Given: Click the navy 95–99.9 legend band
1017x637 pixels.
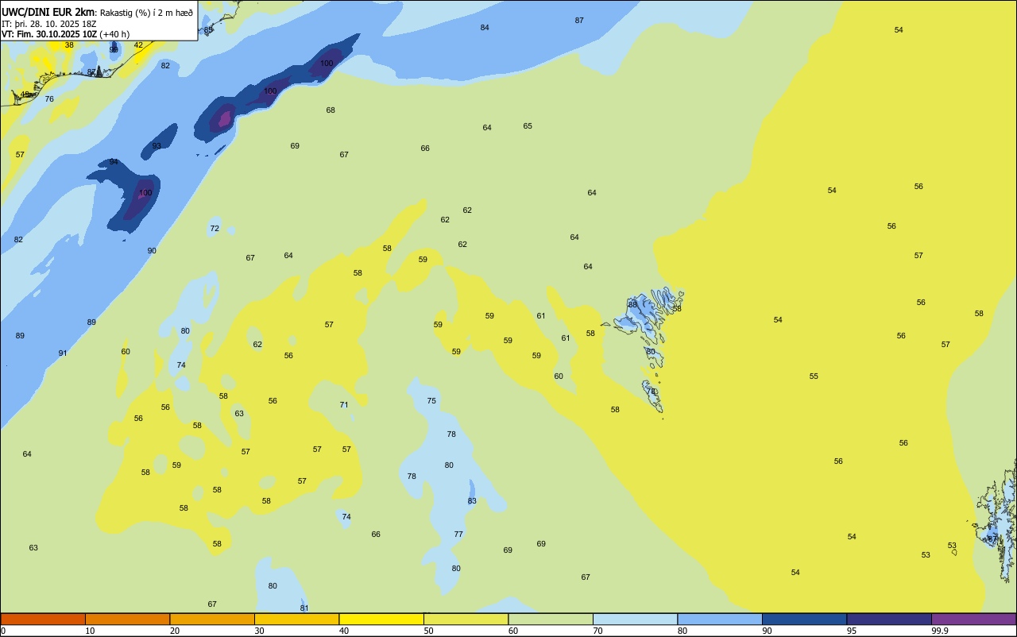Looking at the screenshot, I should coord(889,619).
